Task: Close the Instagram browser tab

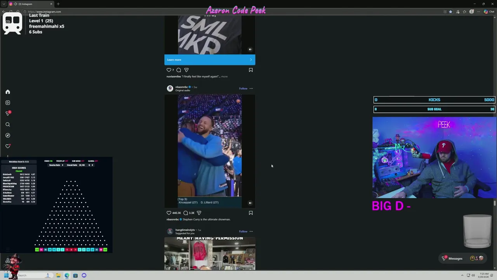Action: coord(51,4)
